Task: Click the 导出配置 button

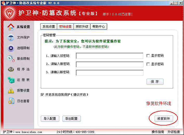Action: point(71,119)
